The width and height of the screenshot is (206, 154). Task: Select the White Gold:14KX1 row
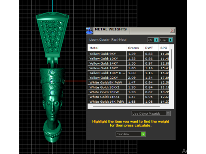128,97
